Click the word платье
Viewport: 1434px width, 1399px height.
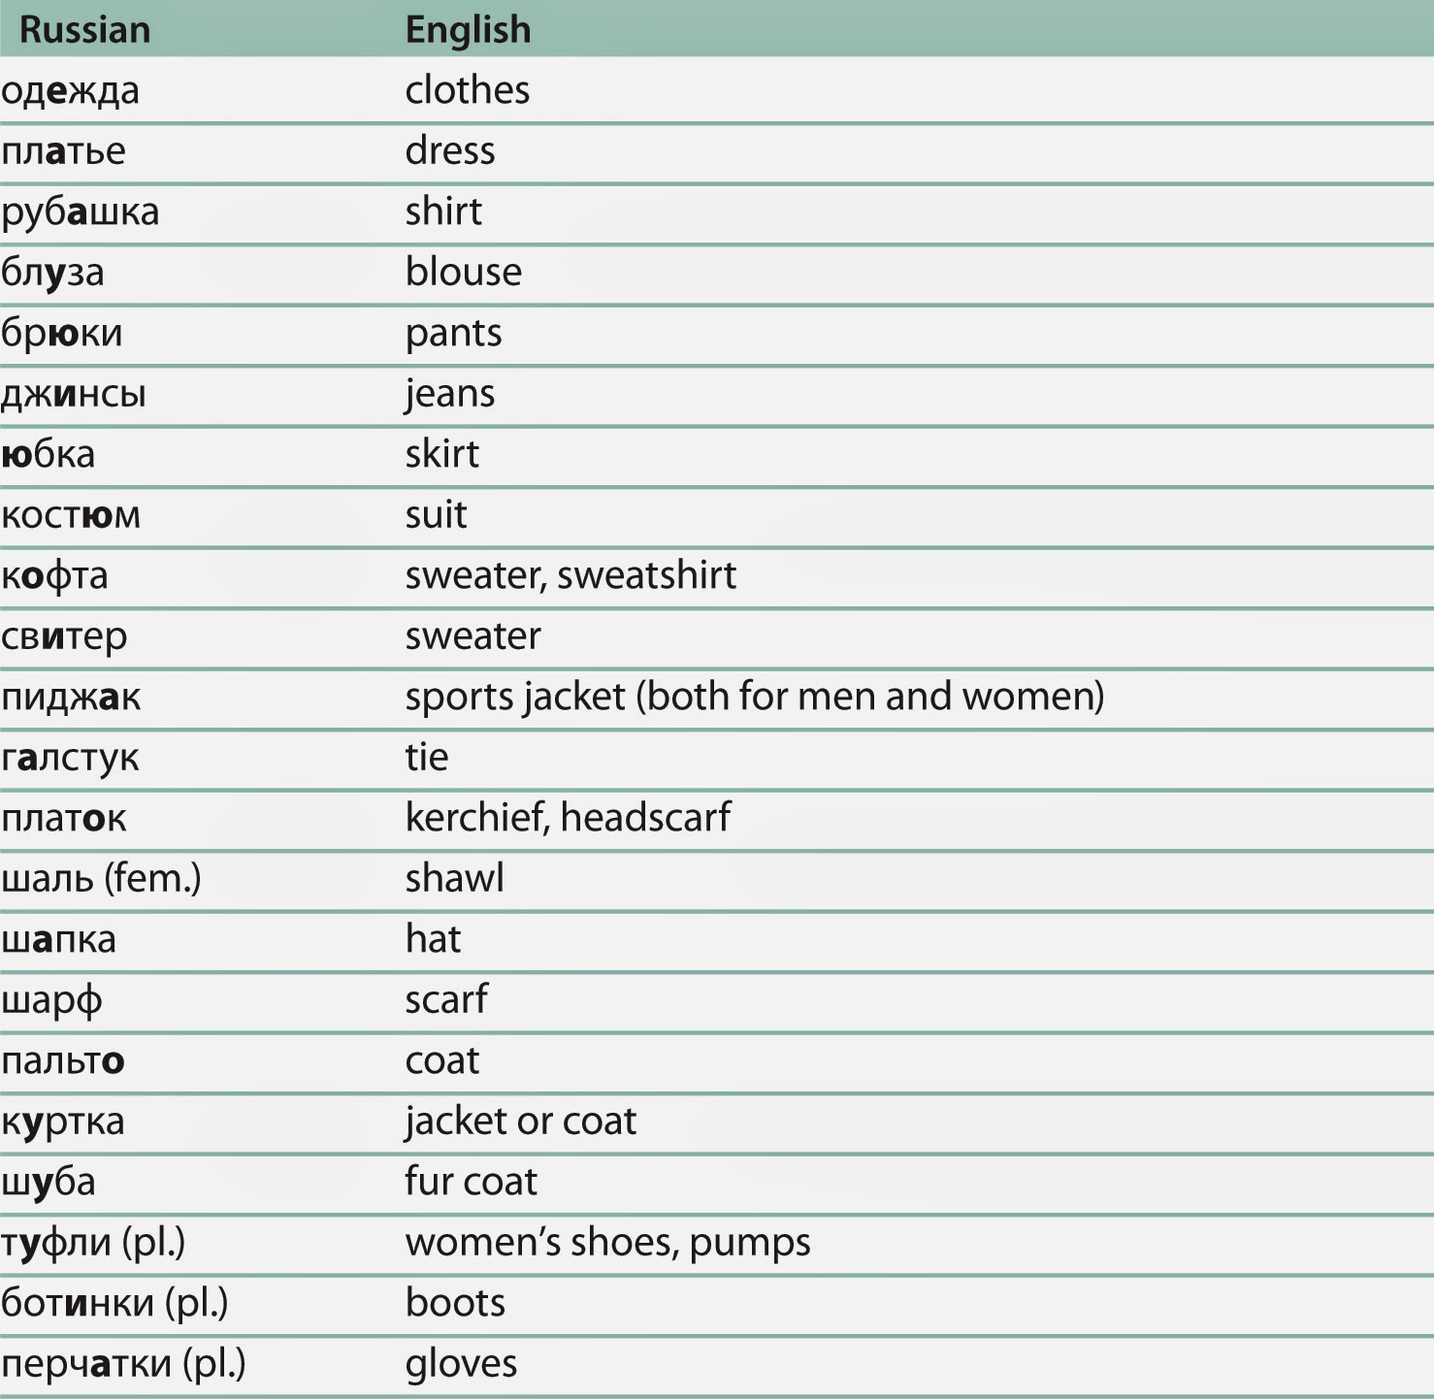(x=63, y=151)
